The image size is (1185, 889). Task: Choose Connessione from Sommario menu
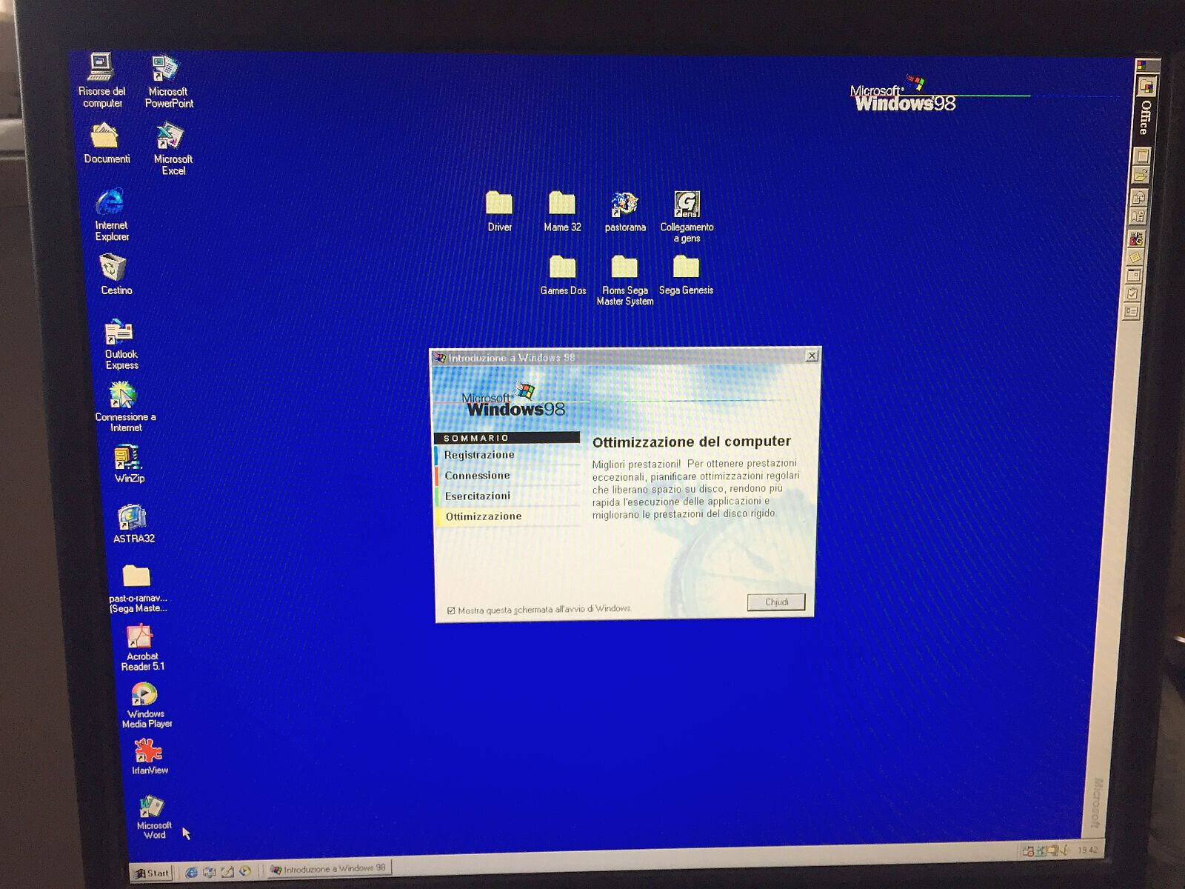pyautogui.click(x=477, y=476)
